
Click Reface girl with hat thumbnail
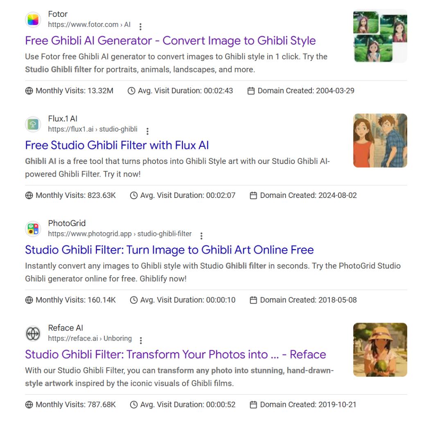click(380, 350)
